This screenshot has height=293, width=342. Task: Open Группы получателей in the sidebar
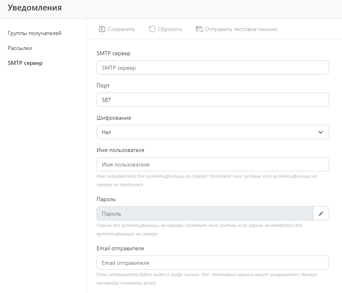[x=34, y=33]
